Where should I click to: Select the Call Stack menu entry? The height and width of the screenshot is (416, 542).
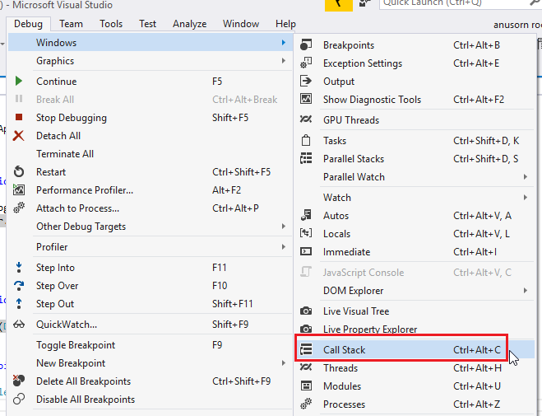tap(415, 349)
